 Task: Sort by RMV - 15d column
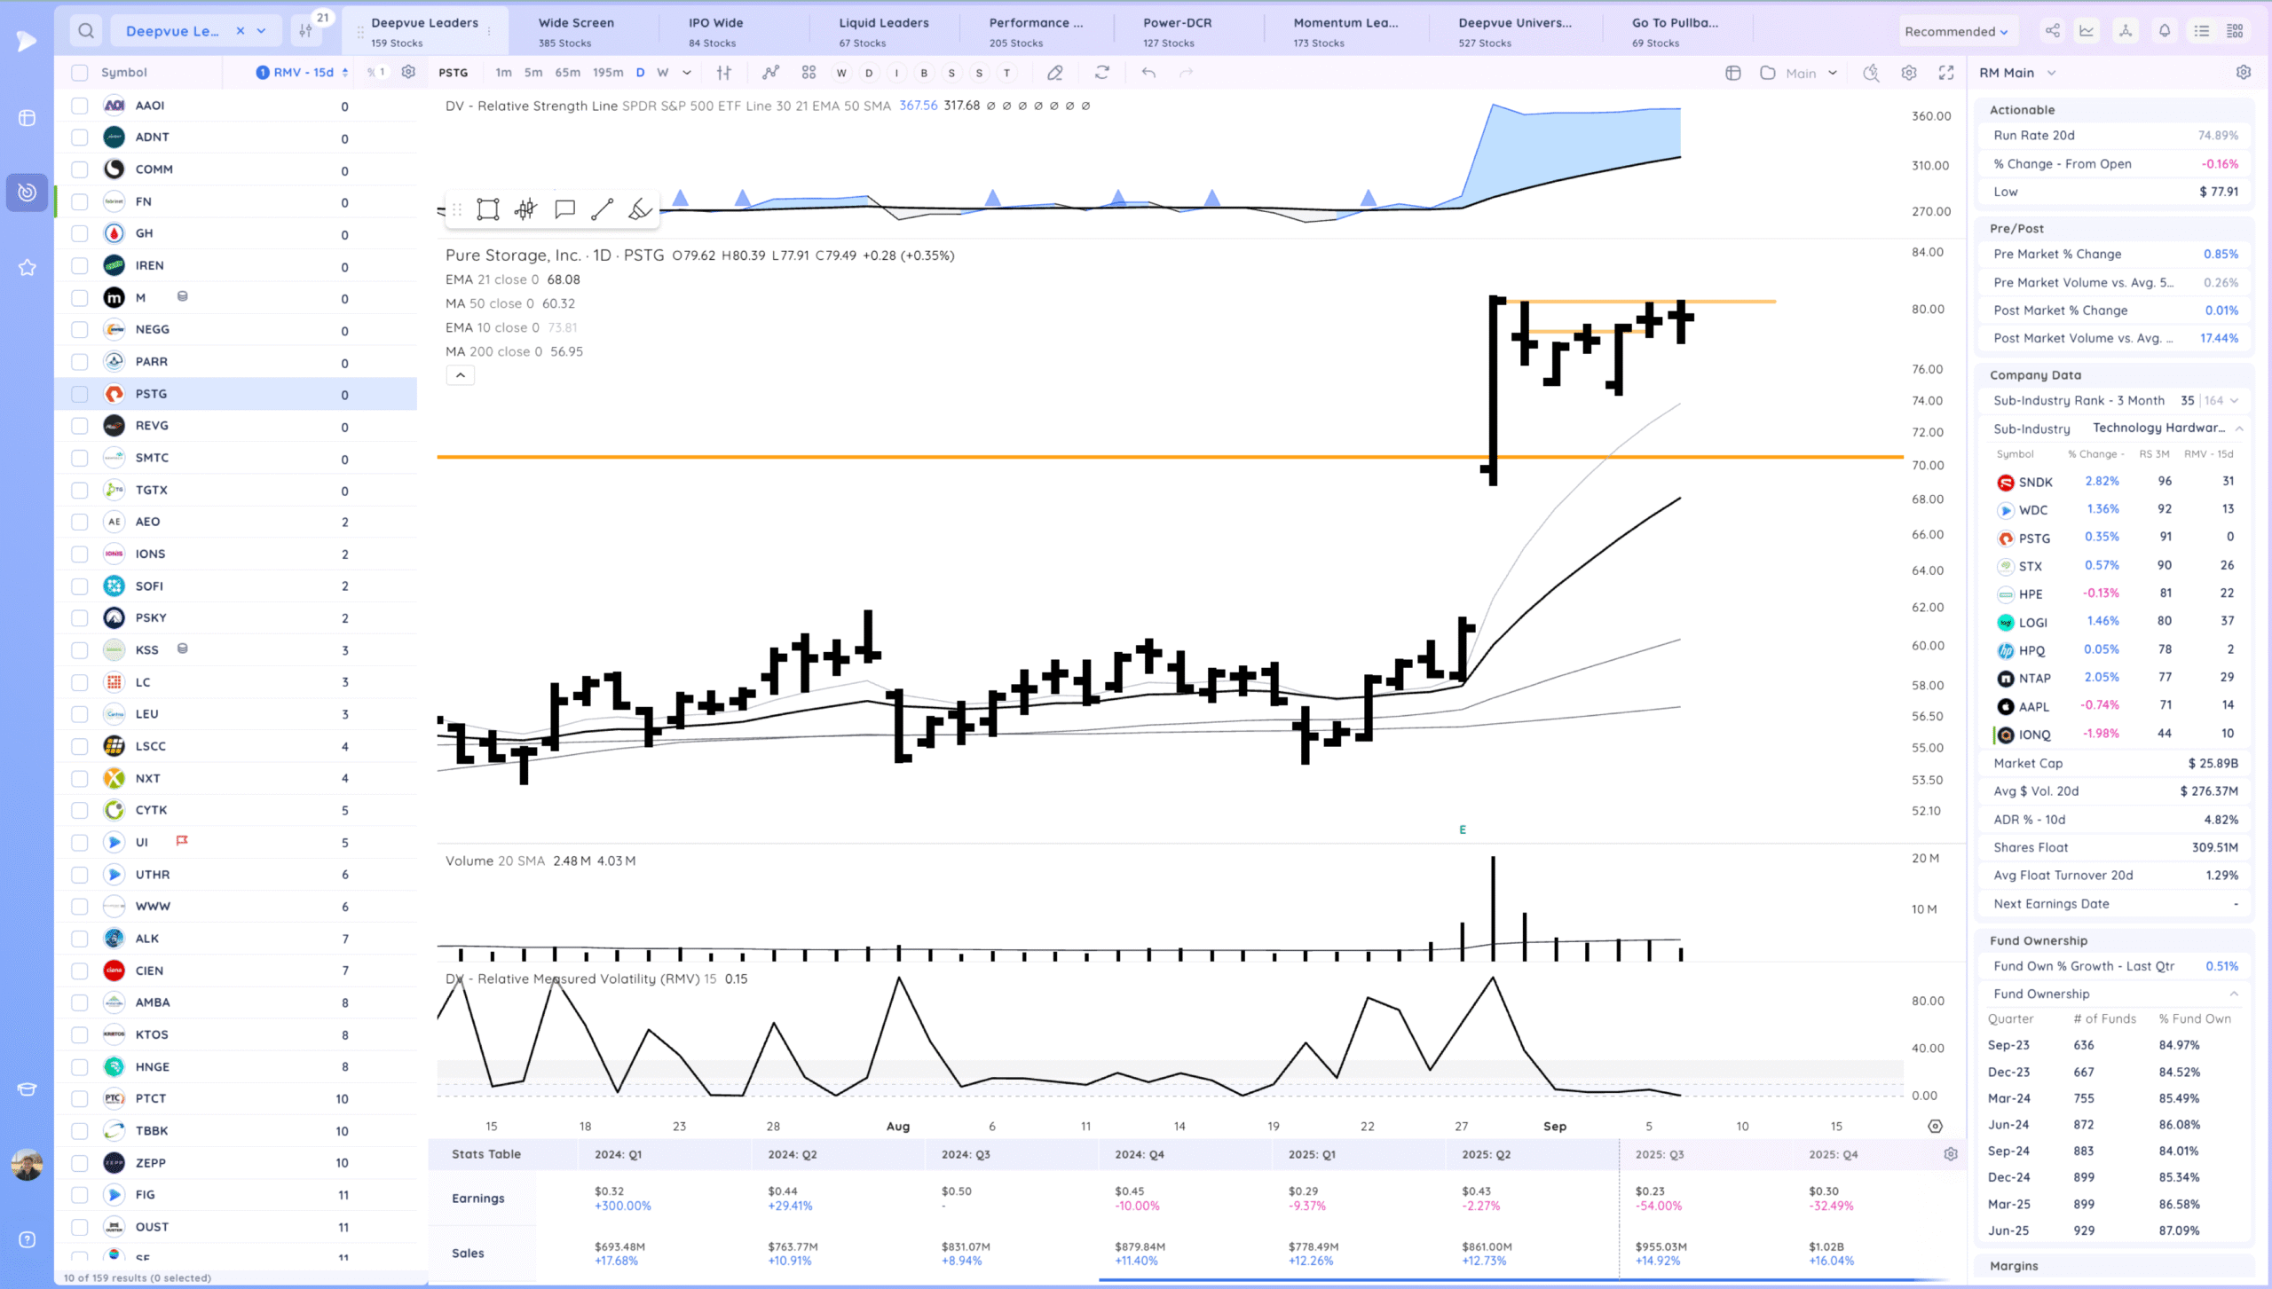tap(303, 72)
